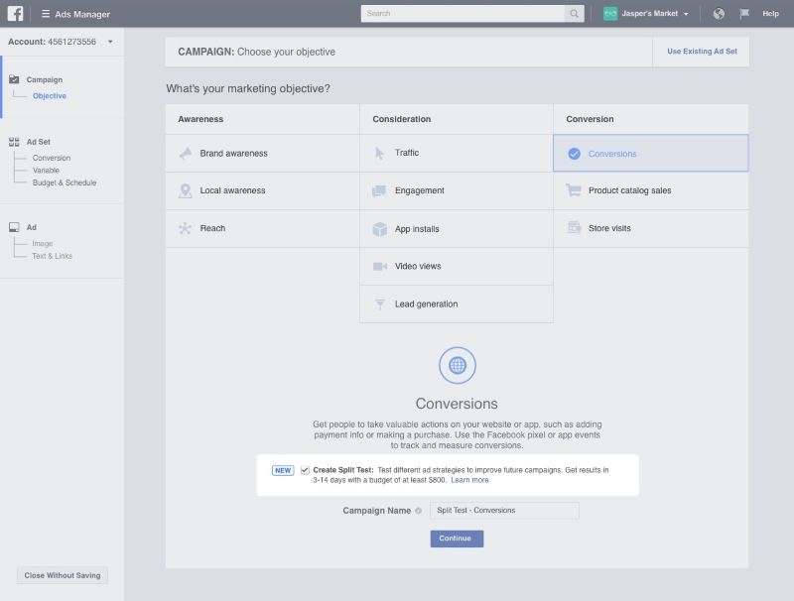794x601 pixels.
Task: Select Image under Ad
Action: coord(43,243)
